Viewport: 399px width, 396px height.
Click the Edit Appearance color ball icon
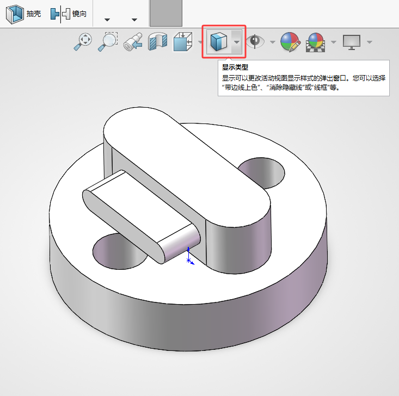click(x=290, y=42)
